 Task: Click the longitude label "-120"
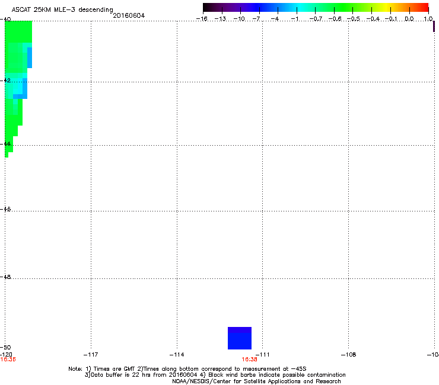click(6, 354)
